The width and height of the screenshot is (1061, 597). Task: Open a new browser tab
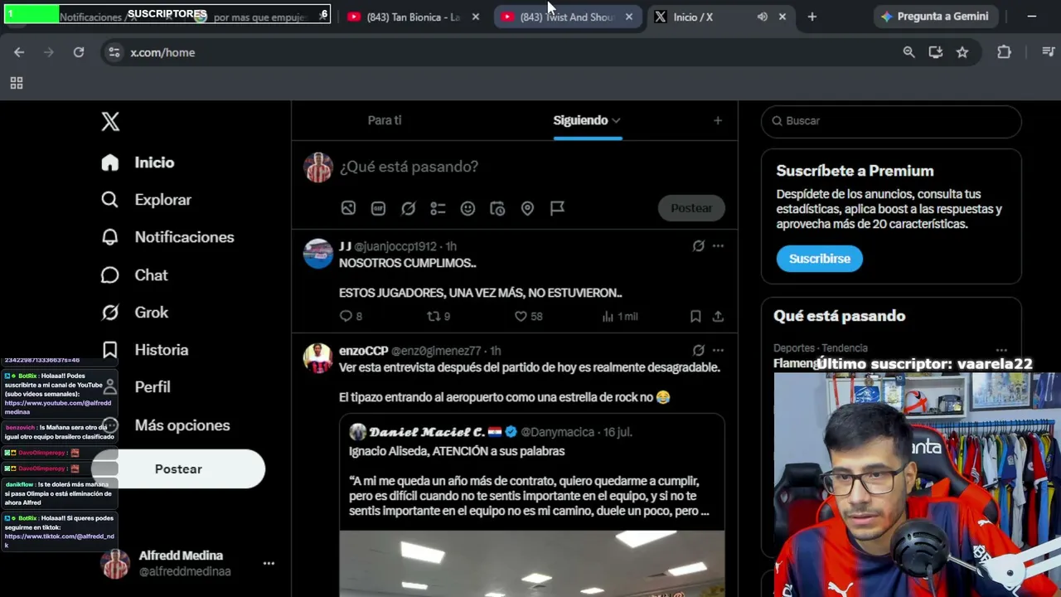click(x=811, y=17)
